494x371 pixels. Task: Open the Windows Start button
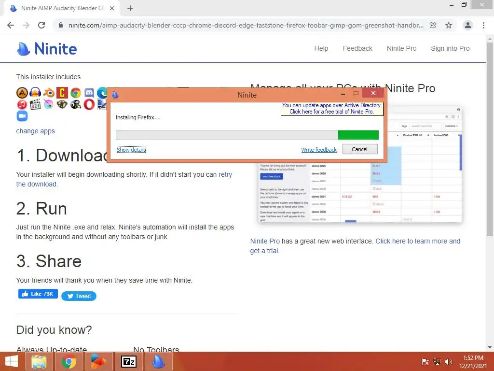pyautogui.click(x=12, y=361)
